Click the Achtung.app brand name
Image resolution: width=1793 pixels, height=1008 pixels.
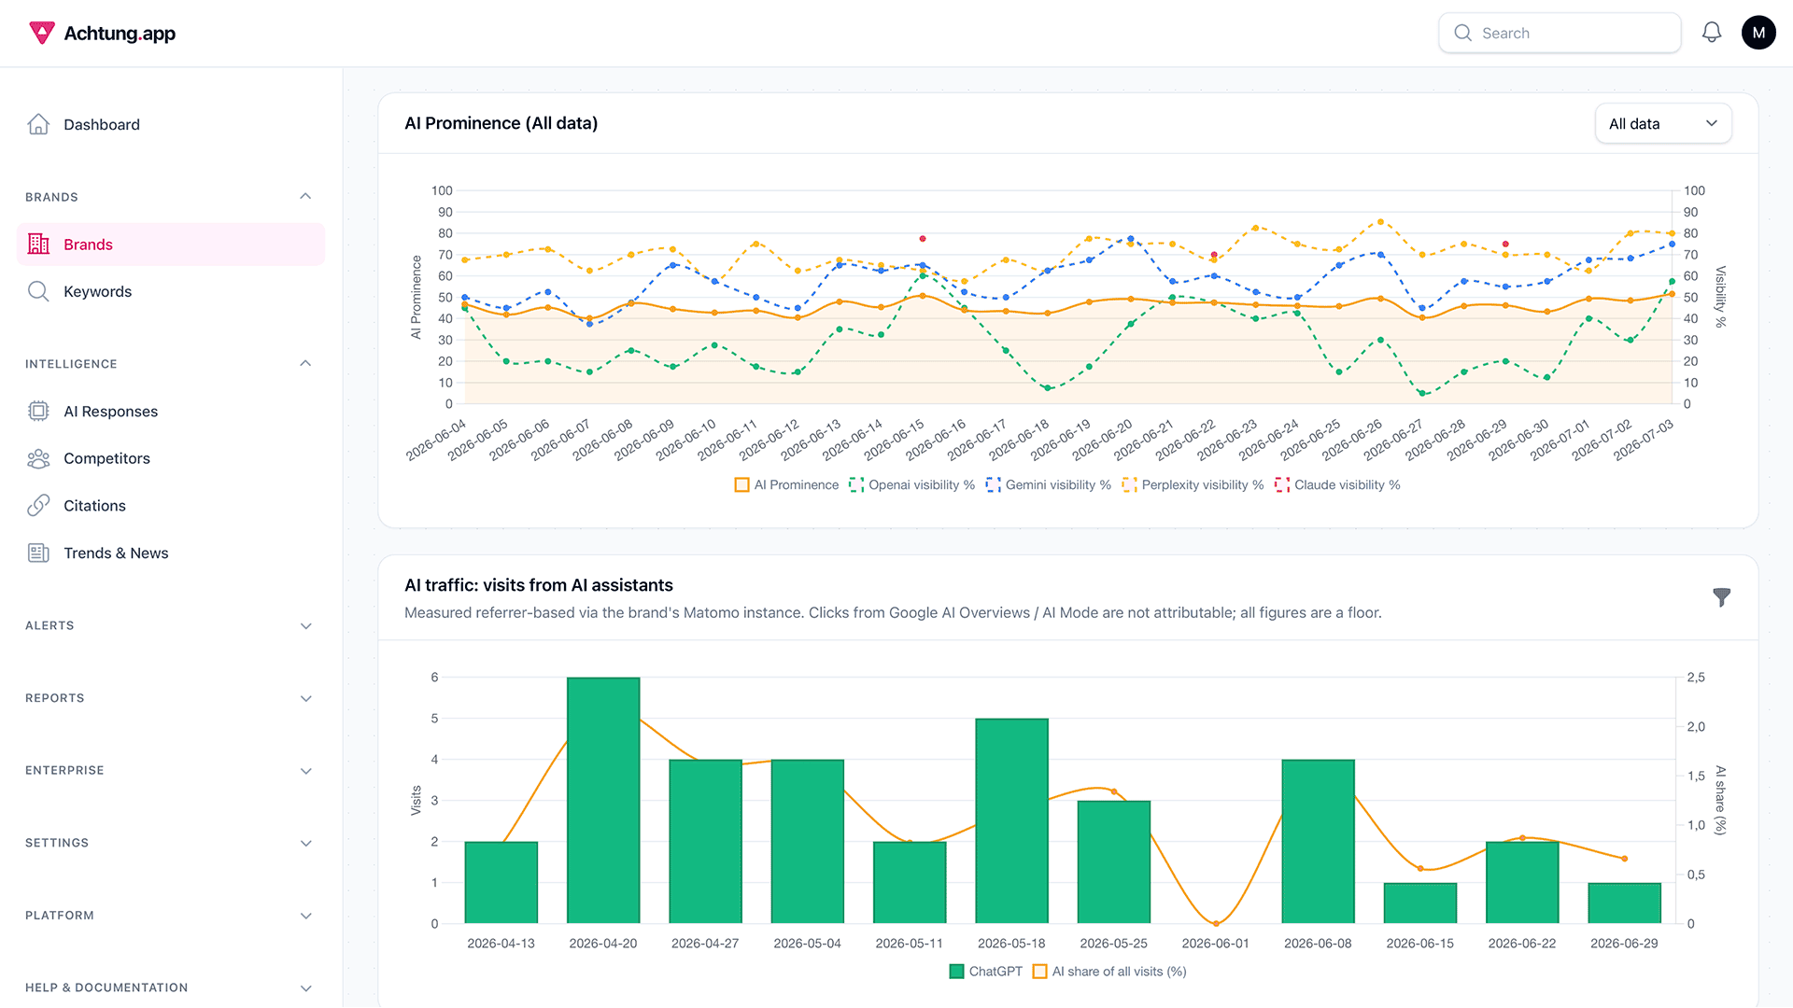(120, 34)
